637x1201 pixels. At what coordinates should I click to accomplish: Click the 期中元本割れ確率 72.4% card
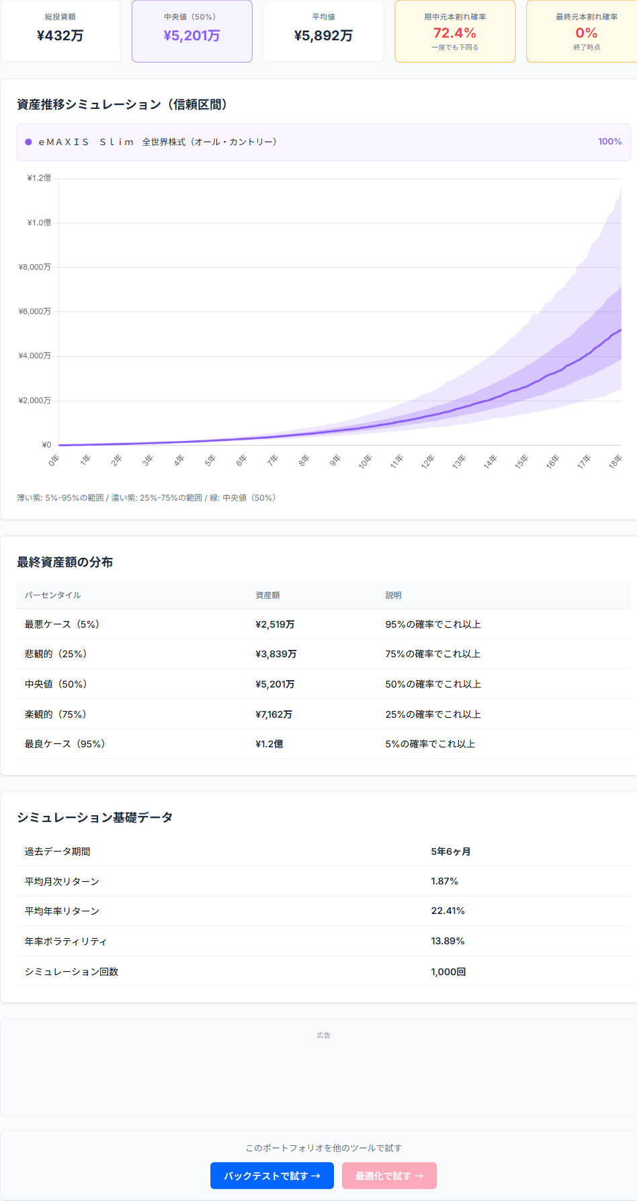click(456, 31)
